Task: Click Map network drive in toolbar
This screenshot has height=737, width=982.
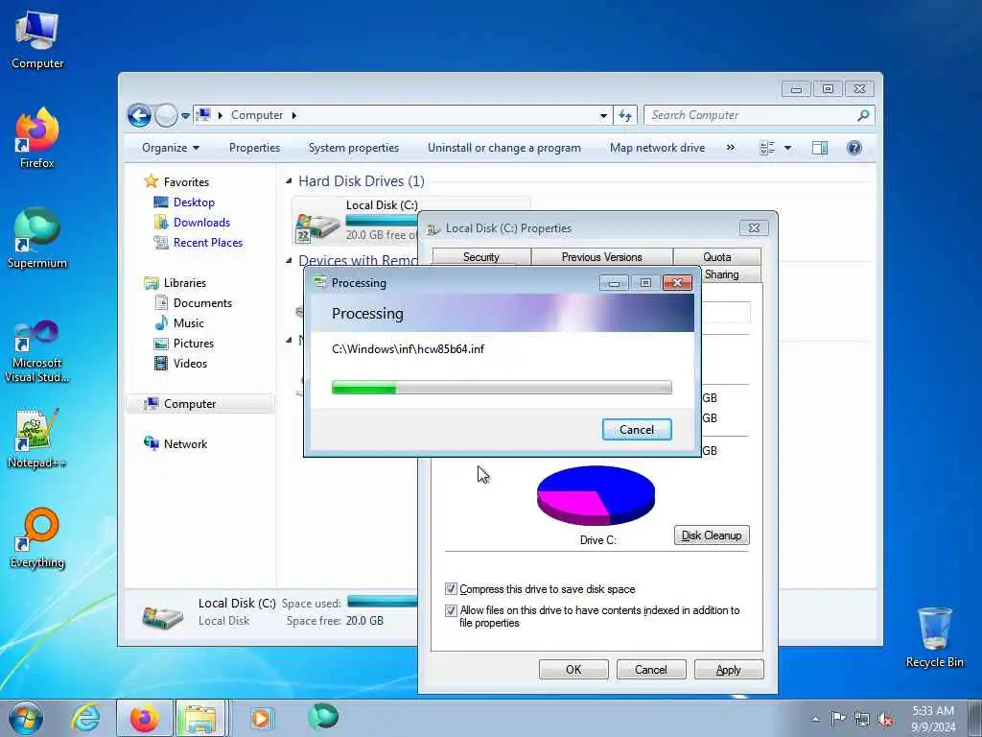Action: 657,148
